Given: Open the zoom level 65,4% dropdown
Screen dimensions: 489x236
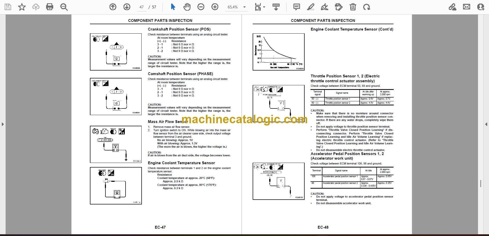Looking at the screenshot, I should [x=237, y=7].
